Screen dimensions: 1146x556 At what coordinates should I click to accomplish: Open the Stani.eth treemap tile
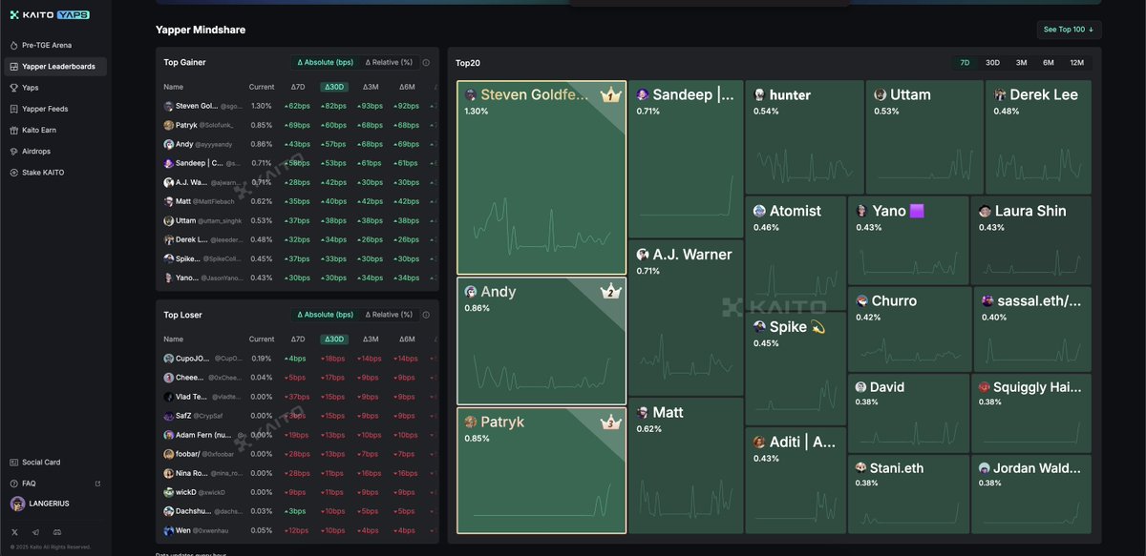point(908,494)
